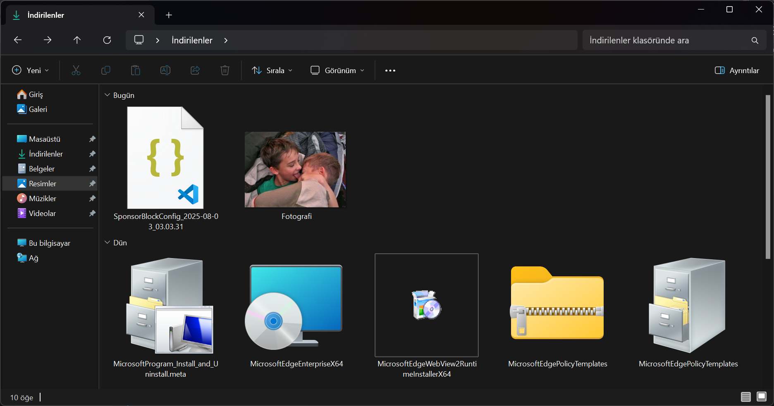Toggle the Ayrıntılar details pane

(x=737, y=70)
